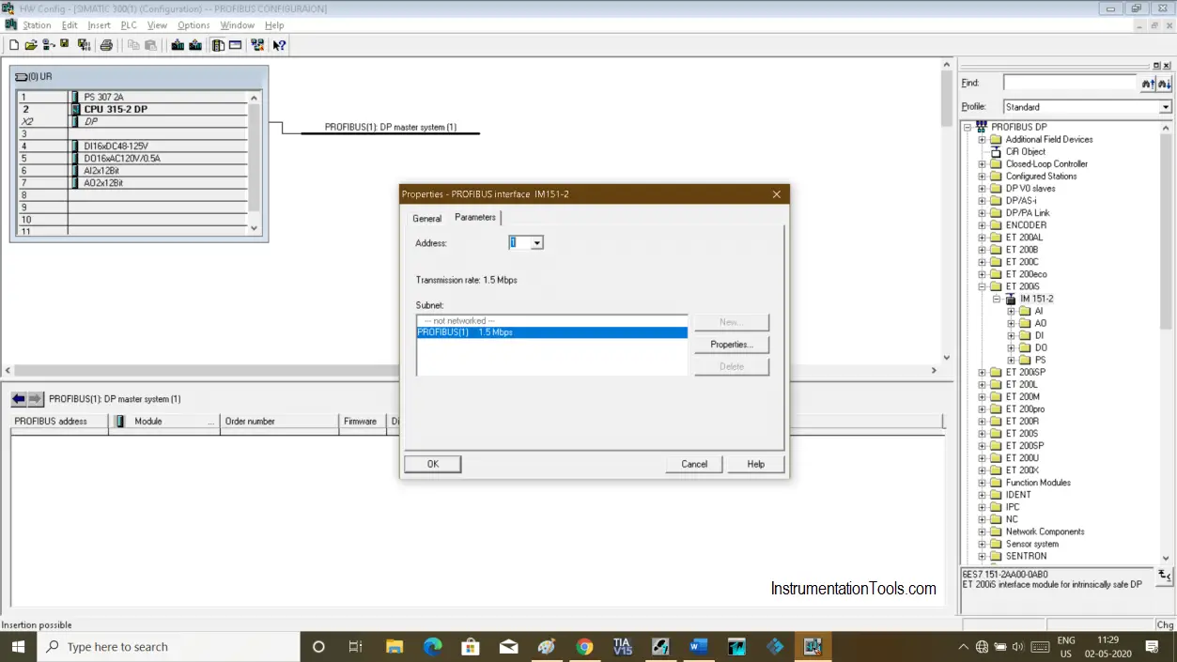Image resolution: width=1177 pixels, height=662 pixels.
Task: Click the Find input field in the catalog
Action: (1070, 84)
